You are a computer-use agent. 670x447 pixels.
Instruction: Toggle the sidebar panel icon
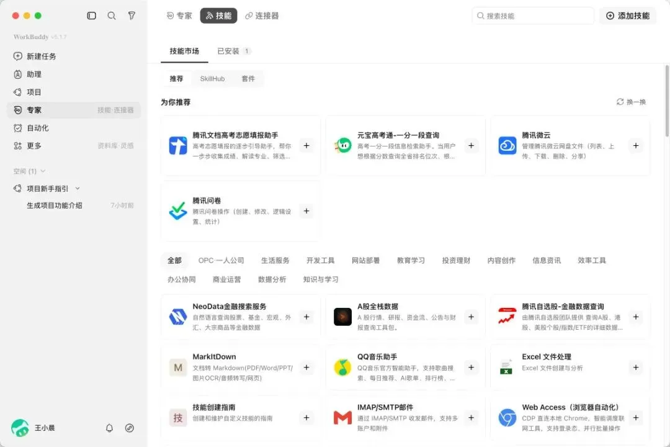(x=91, y=16)
